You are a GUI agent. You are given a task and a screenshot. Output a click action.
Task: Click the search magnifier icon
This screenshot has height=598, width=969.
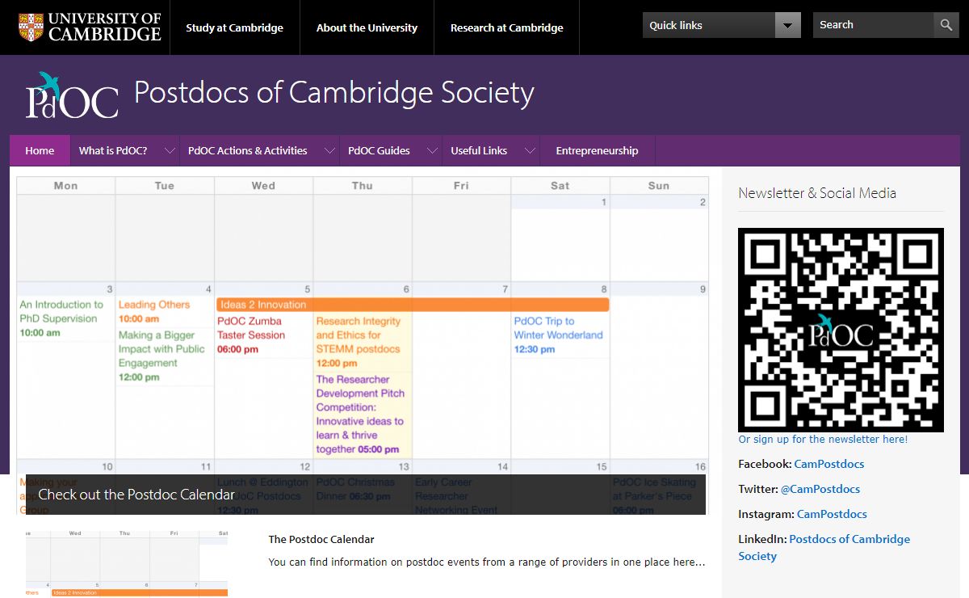tap(946, 25)
